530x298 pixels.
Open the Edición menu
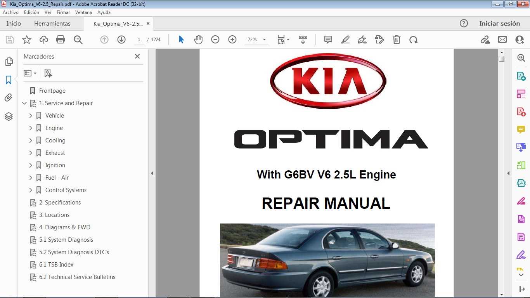pos(32,12)
